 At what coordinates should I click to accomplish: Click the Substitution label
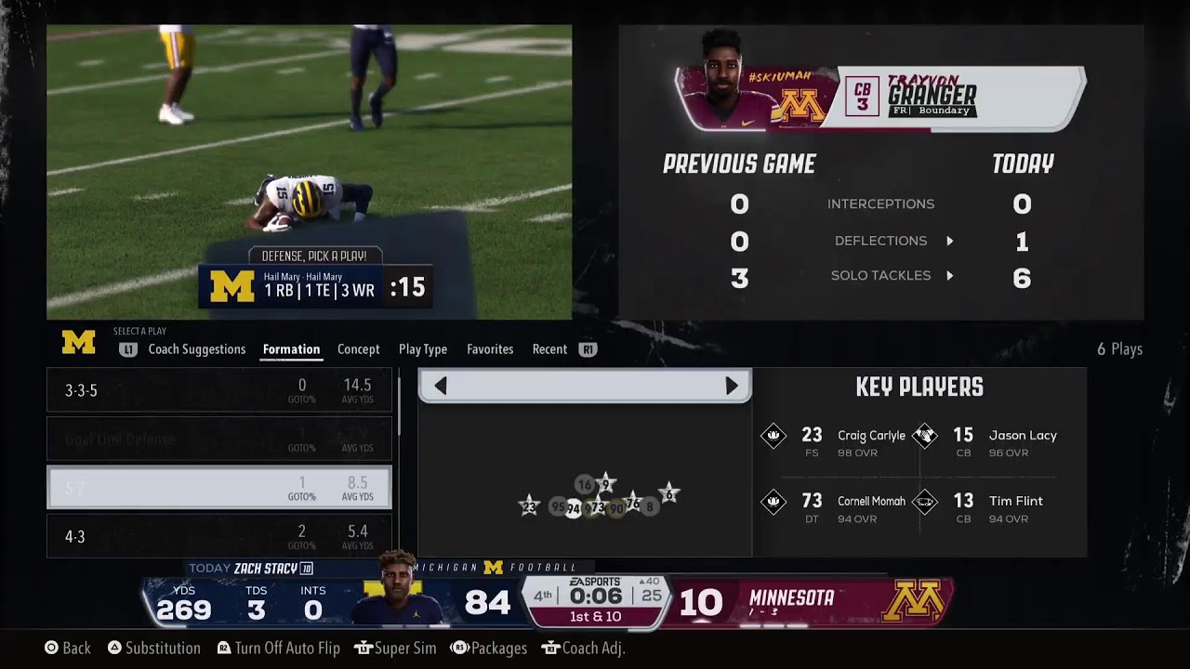(x=163, y=648)
